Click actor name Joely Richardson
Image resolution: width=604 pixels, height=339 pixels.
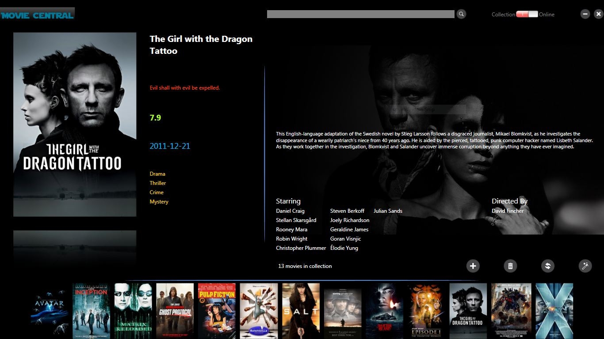coord(350,220)
